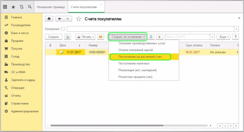Sort by the Оплата column header
The width and height of the screenshot is (244, 132).
point(220,45)
